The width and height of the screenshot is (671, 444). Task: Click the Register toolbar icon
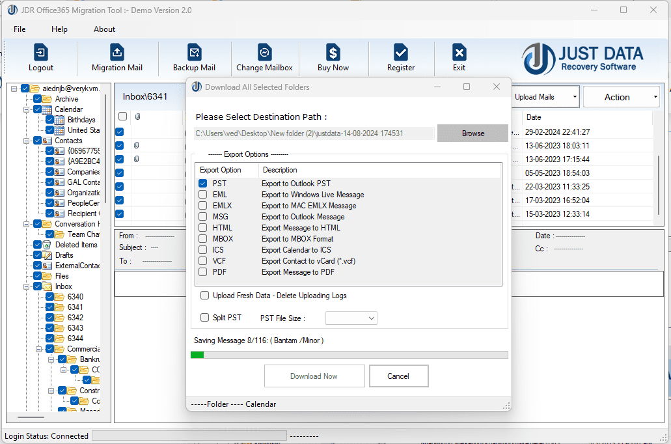point(400,58)
